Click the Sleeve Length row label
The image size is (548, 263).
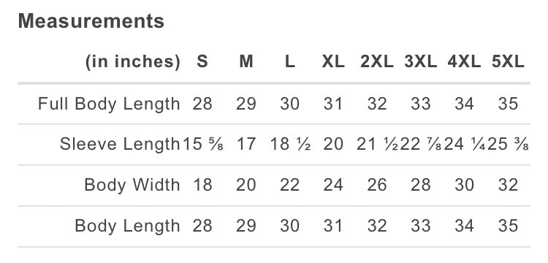(120, 144)
